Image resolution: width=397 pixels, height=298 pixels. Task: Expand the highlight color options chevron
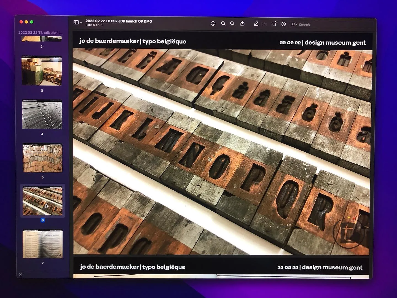pyautogui.click(x=265, y=24)
